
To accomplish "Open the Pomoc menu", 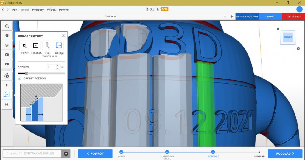I will click(x=64, y=10).
